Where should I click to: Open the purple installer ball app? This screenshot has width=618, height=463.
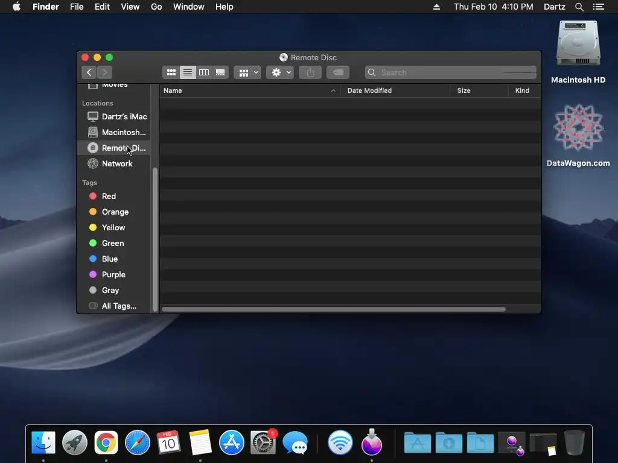(371, 443)
